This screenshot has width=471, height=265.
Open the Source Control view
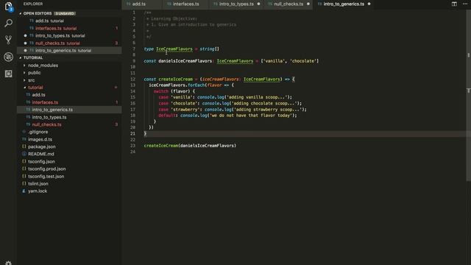click(8, 40)
